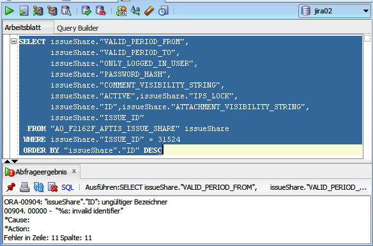Open the unshared SQL worksheet icon
Viewport: 373px width, 246px height.
pyautogui.click(x=121, y=11)
